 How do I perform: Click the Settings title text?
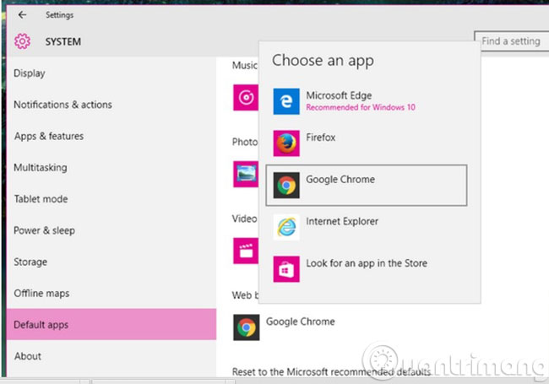tap(59, 15)
